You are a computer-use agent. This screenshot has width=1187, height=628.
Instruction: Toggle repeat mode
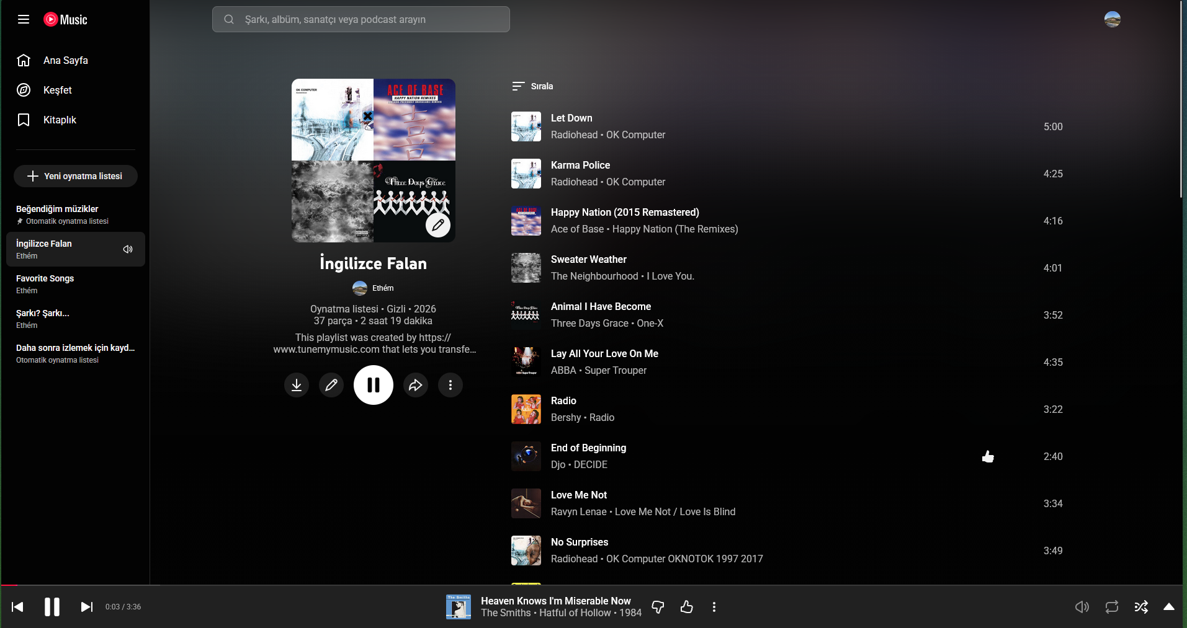click(x=1111, y=607)
